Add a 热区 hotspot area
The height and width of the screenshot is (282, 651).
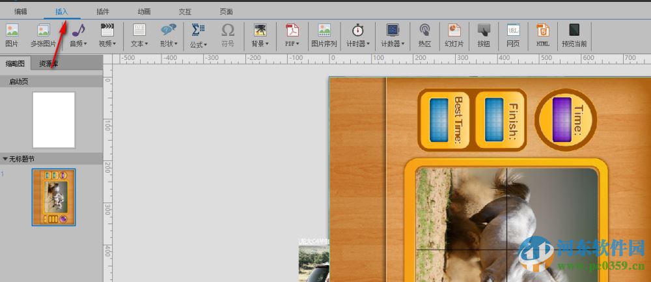[424, 35]
